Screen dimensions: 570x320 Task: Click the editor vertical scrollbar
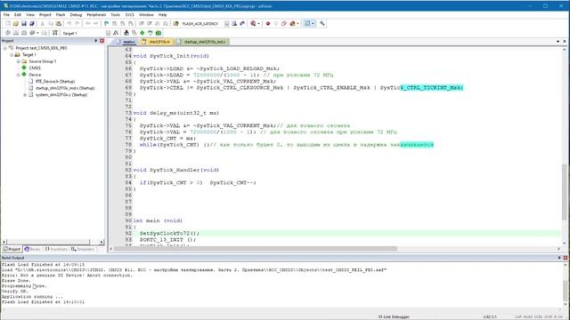click(x=565, y=145)
